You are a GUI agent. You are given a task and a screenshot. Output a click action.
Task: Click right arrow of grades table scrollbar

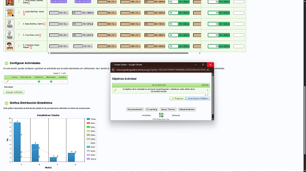pyautogui.click(x=200, y=53)
